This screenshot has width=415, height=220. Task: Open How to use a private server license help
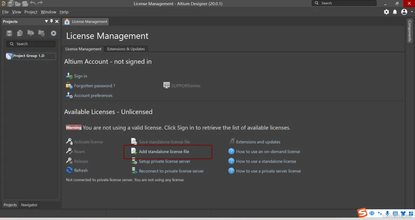268,171
